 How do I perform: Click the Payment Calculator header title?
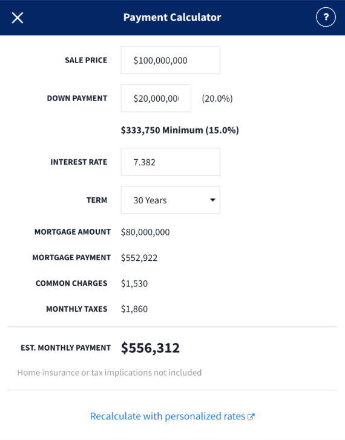pos(172,18)
